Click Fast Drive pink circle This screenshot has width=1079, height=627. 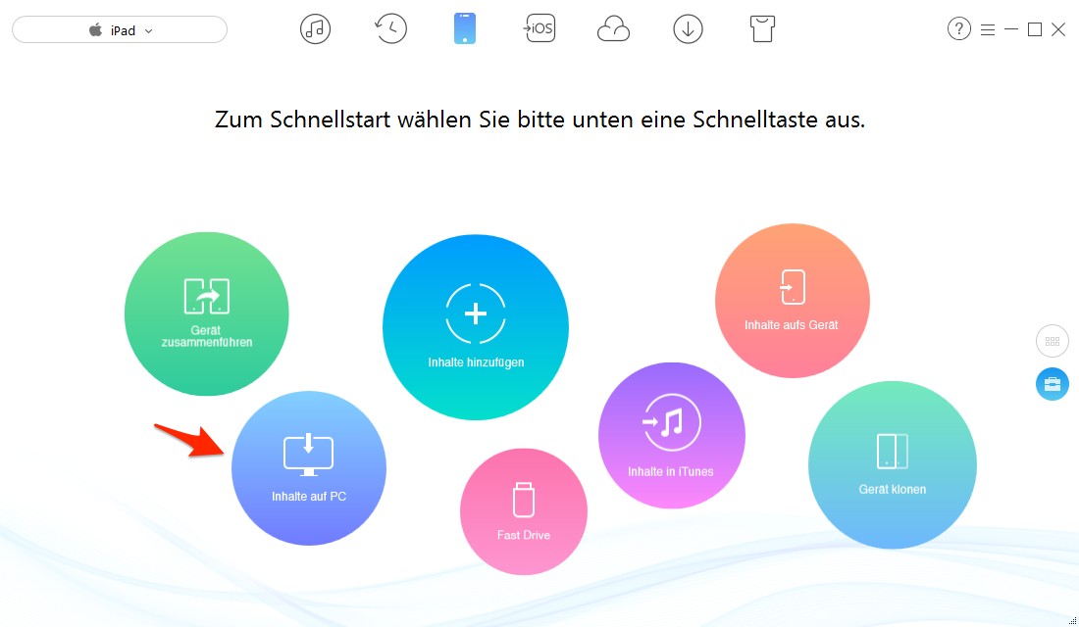[x=524, y=511]
